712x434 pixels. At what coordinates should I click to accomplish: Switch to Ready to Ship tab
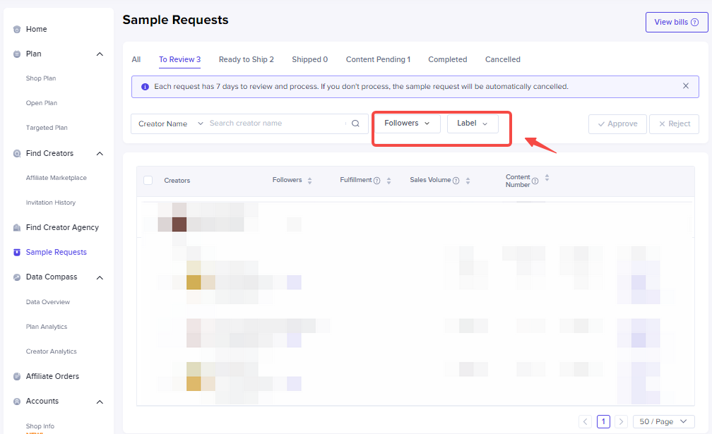tap(246, 60)
